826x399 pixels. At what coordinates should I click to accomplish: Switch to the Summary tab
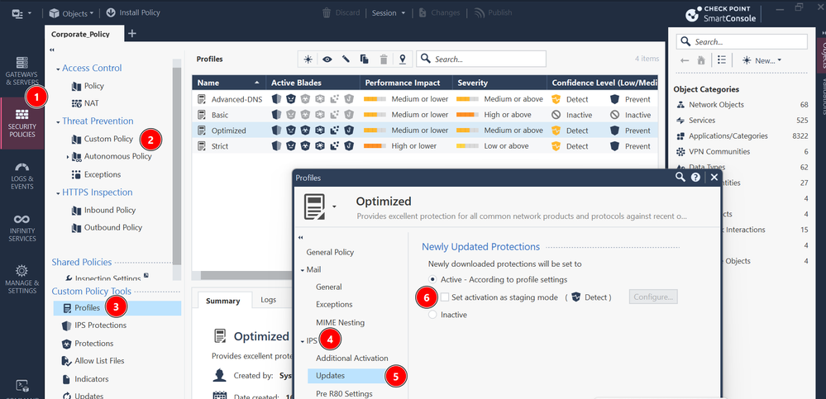pos(223,301)
